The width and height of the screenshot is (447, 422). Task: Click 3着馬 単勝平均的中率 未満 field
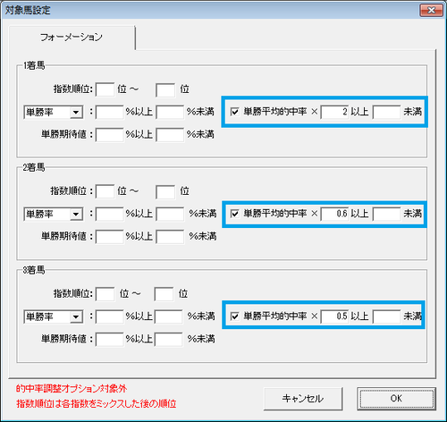point(387,316)
